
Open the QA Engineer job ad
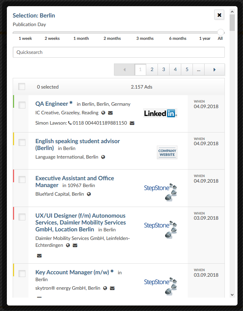[54, 104]
